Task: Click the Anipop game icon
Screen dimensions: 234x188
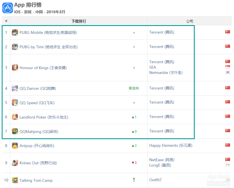Action: coord(15,146)
